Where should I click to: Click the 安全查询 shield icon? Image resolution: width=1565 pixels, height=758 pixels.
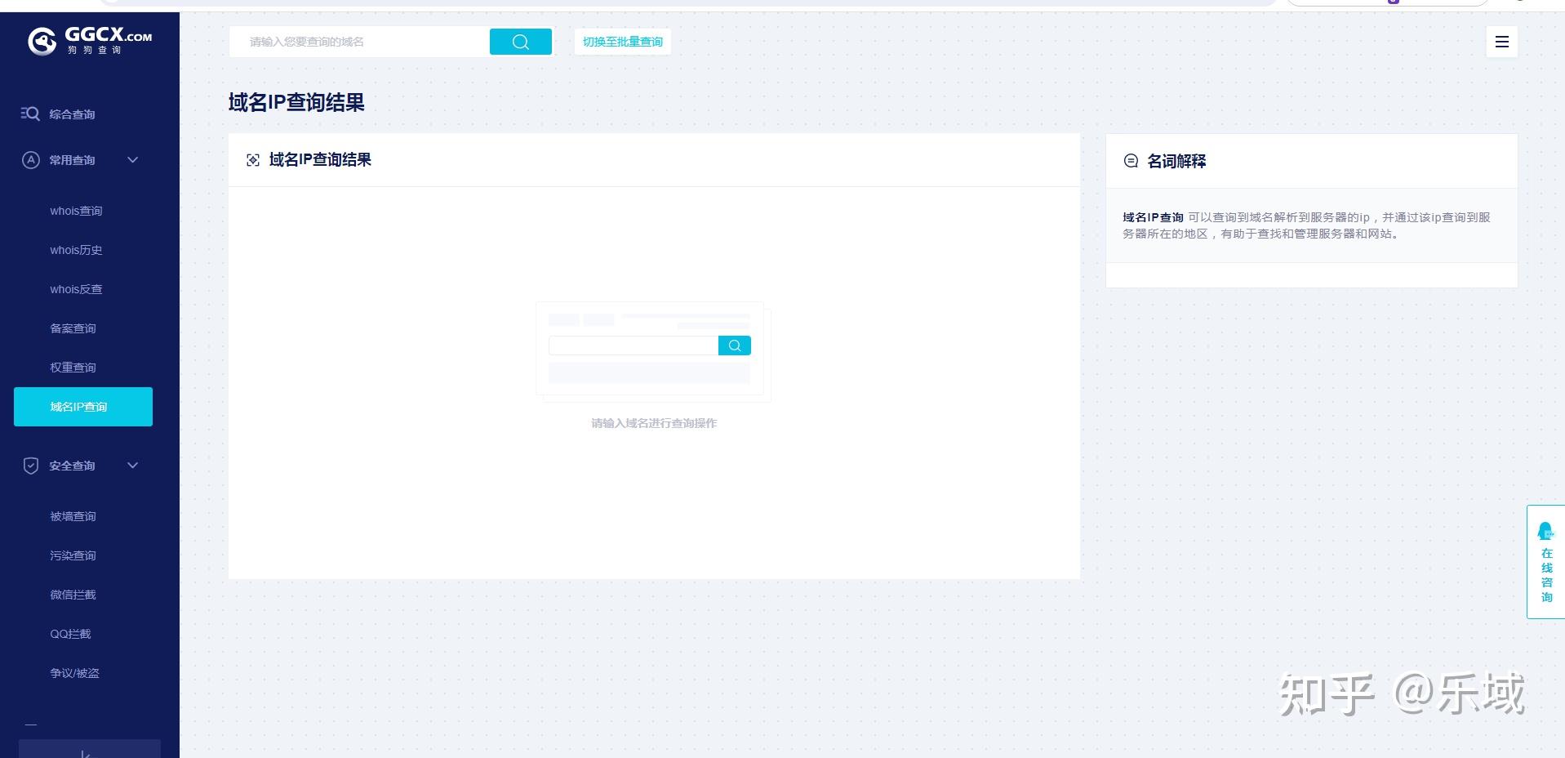point(30,466)
